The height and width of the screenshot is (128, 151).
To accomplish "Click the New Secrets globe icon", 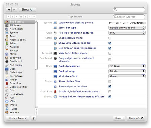I will pos(7,29).
